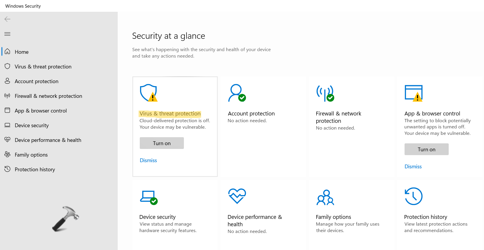Turn on App & browser control setting
484x250 pixels.
[426, 149]
